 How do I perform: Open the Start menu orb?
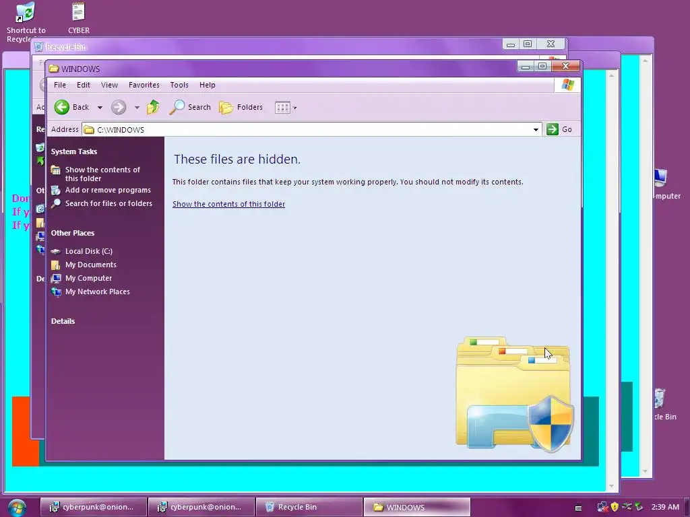point(17,507)
